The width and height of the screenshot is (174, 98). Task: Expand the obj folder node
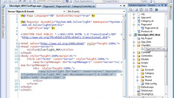(134, 14)
